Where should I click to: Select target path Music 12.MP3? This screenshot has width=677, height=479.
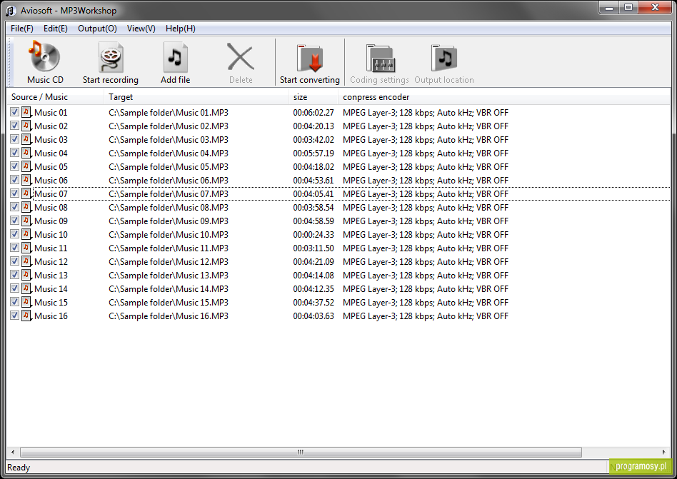169,262
